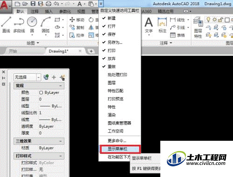Click the Undo arrow icon
Image resolution: width=233 pixels, height=177 pixels.
[x=56, y=4]
